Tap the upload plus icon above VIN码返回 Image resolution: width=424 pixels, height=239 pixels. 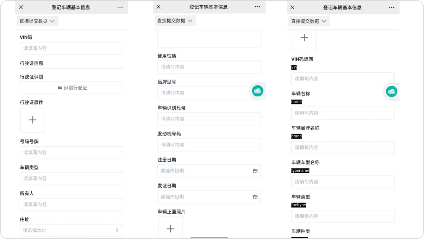pyautogui.click(x=304, y=38)
